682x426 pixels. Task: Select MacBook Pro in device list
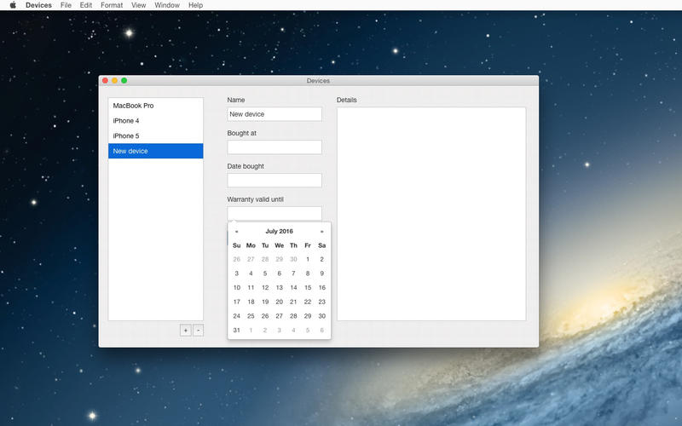pos(155,106)
